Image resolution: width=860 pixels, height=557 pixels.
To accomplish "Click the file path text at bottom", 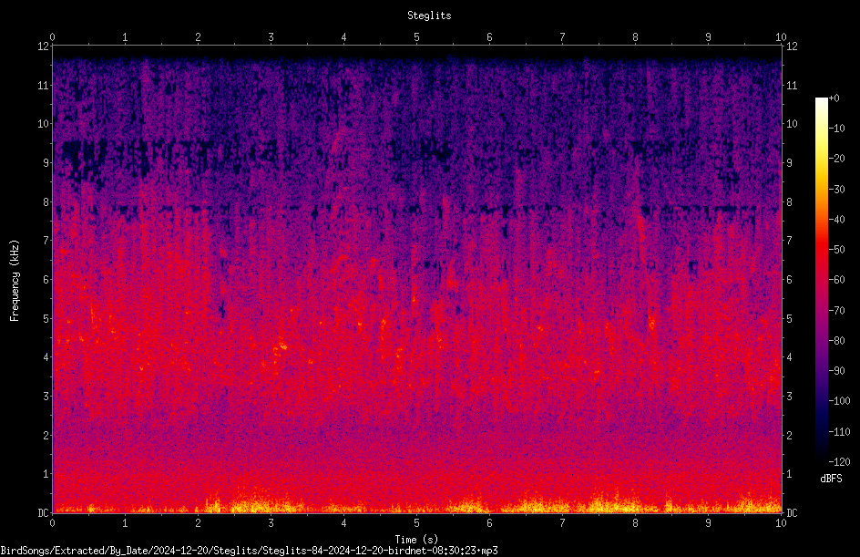I will [x=249, y=551].
